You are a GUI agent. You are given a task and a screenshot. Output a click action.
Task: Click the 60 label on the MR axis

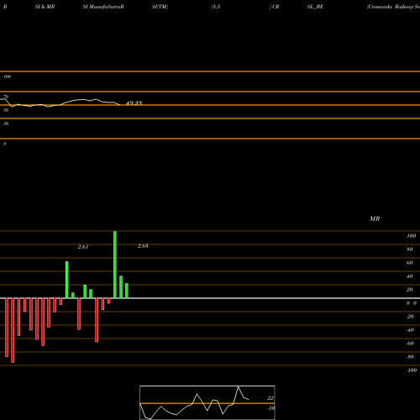pyautogui.click(x=410, y=263)
